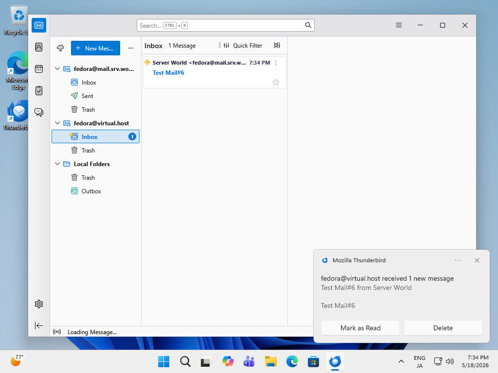Open clock showing 7:34 PM

(475, 361)
